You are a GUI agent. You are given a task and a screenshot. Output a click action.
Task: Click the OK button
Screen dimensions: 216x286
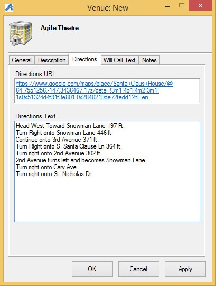coord(92,269)
